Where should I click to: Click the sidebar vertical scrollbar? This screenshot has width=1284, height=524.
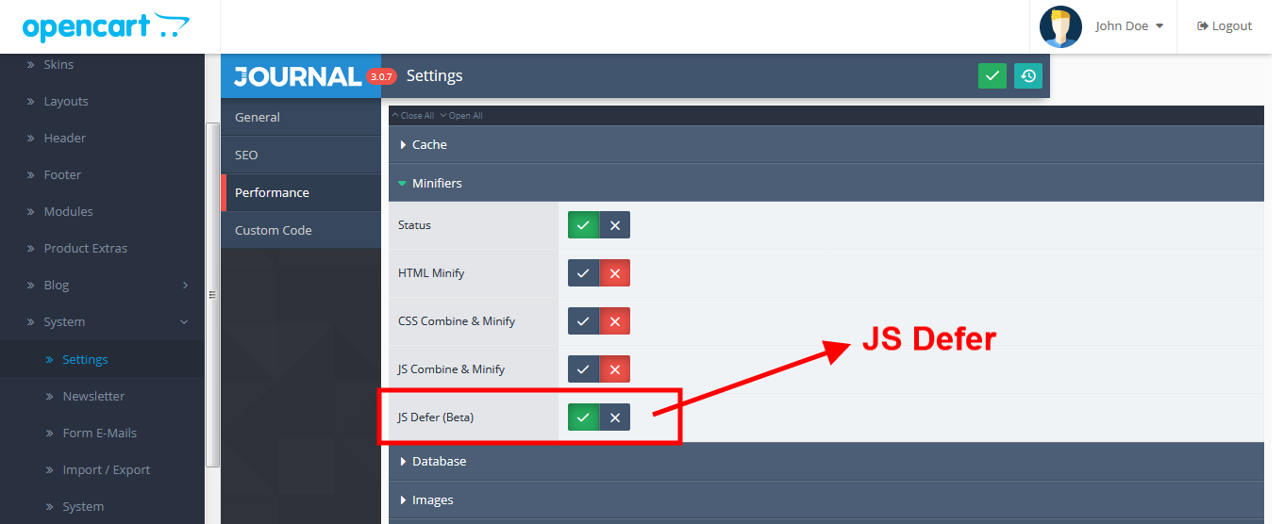pyautogui.click(x=213, y=294)
